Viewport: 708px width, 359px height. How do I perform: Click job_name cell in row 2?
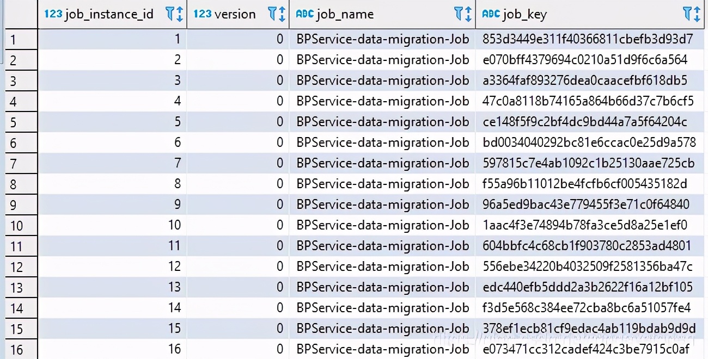pos(382,60)
